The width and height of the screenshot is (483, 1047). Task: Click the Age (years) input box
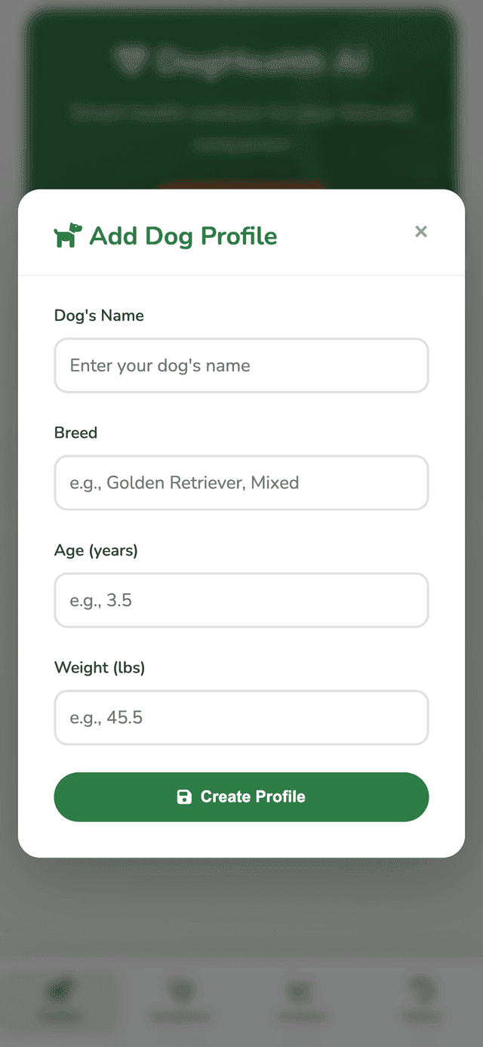tap(241, 600)
